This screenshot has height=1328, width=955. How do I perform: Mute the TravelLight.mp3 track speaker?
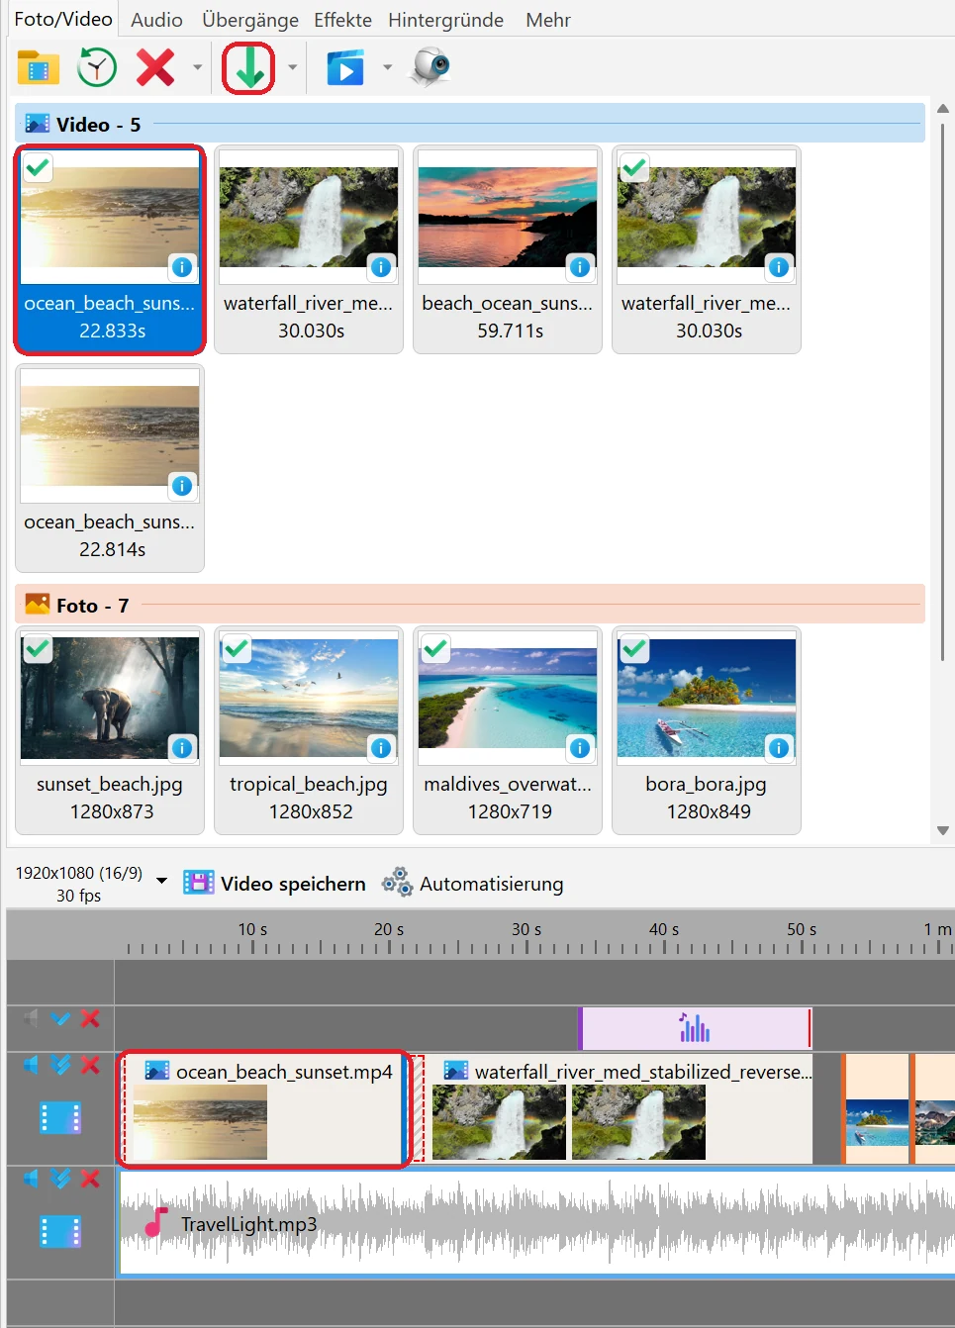point(31,1179)
